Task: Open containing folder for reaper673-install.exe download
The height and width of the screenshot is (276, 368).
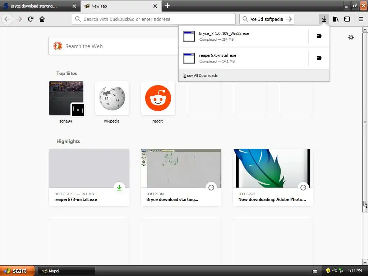Action: [319, 58]
